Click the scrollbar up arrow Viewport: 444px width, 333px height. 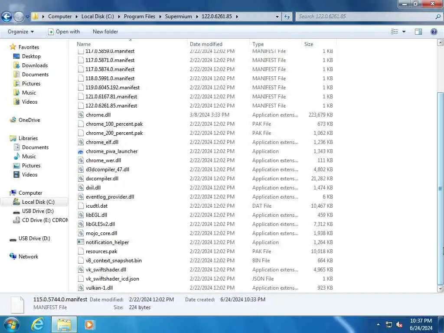click(x=441, y=42)
